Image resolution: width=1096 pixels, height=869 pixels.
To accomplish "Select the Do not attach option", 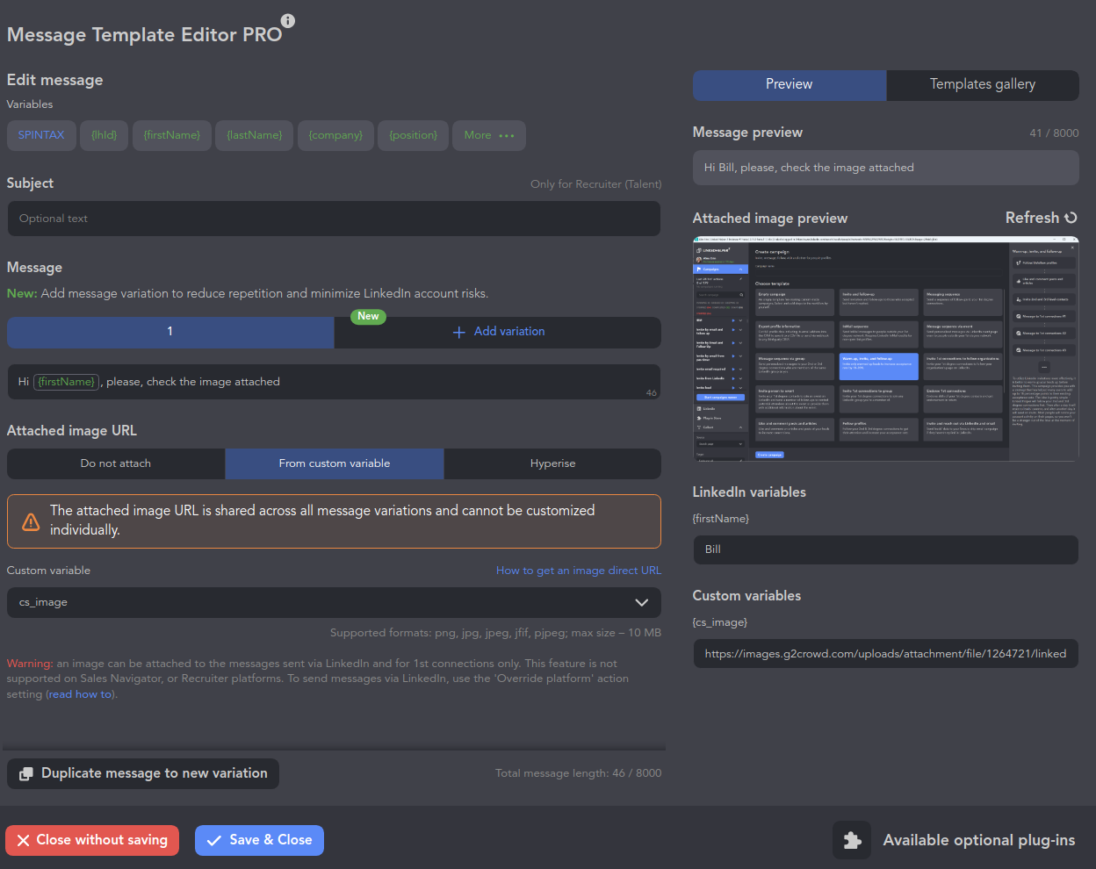I will 116,463.
